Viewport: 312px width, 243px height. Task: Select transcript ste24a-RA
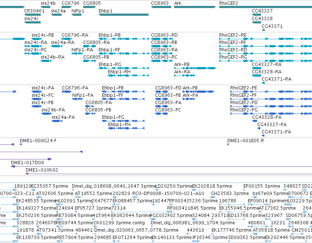(63, 43)
